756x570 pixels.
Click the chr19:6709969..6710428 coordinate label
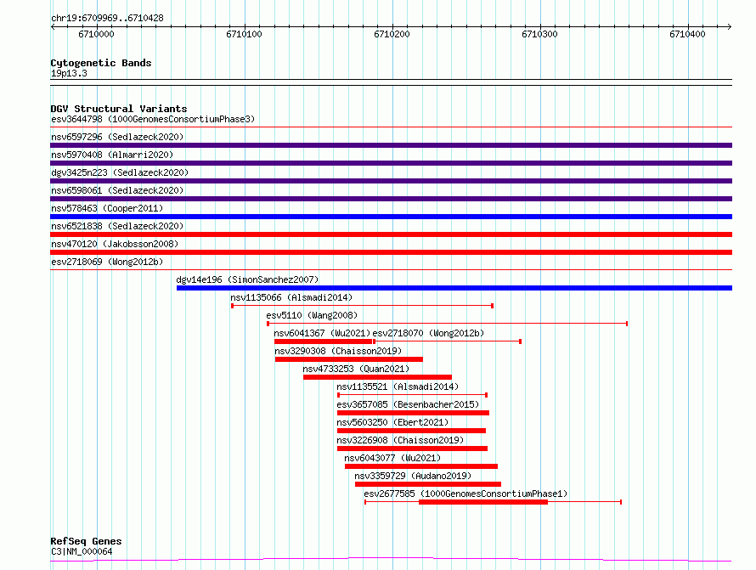click(107, 18)
